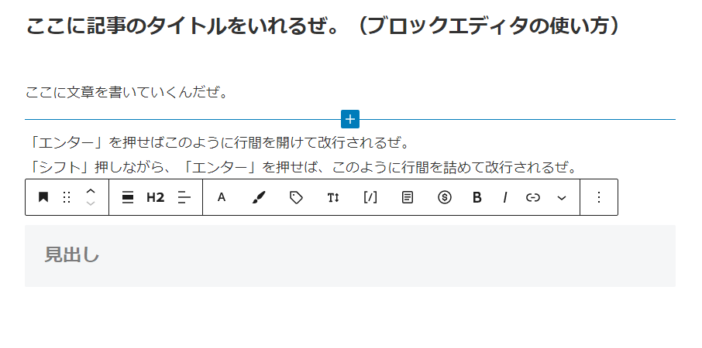Viewport: 702px width, 348px height.
Task: Toggle bold formatting
Action: 477,197
